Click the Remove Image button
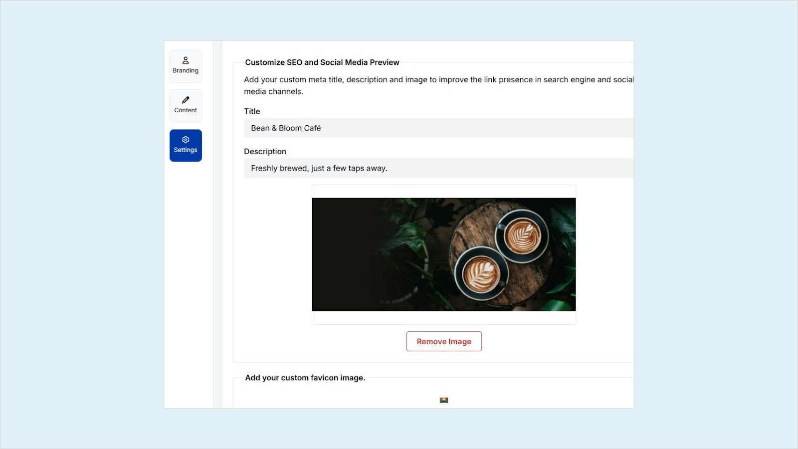798x449 pixels. point(444,341)
